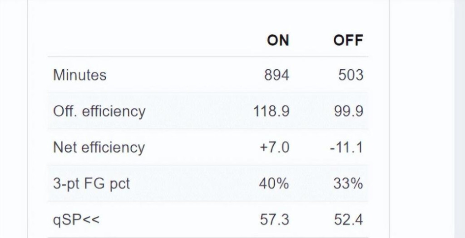Click the OFF minutes value 503
The image size is (465, 238).
[351, 75]
